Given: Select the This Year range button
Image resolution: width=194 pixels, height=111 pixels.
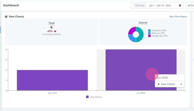Looking at the screenshot, I should [140, 5].
